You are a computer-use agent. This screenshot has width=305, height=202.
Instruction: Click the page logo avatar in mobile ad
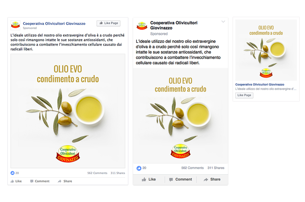[142, 26]
